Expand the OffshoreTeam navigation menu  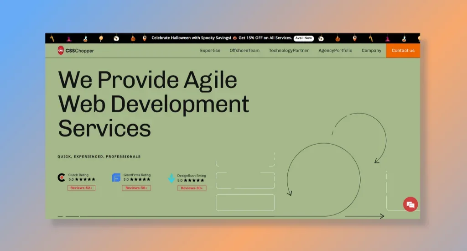coord(244,51)
